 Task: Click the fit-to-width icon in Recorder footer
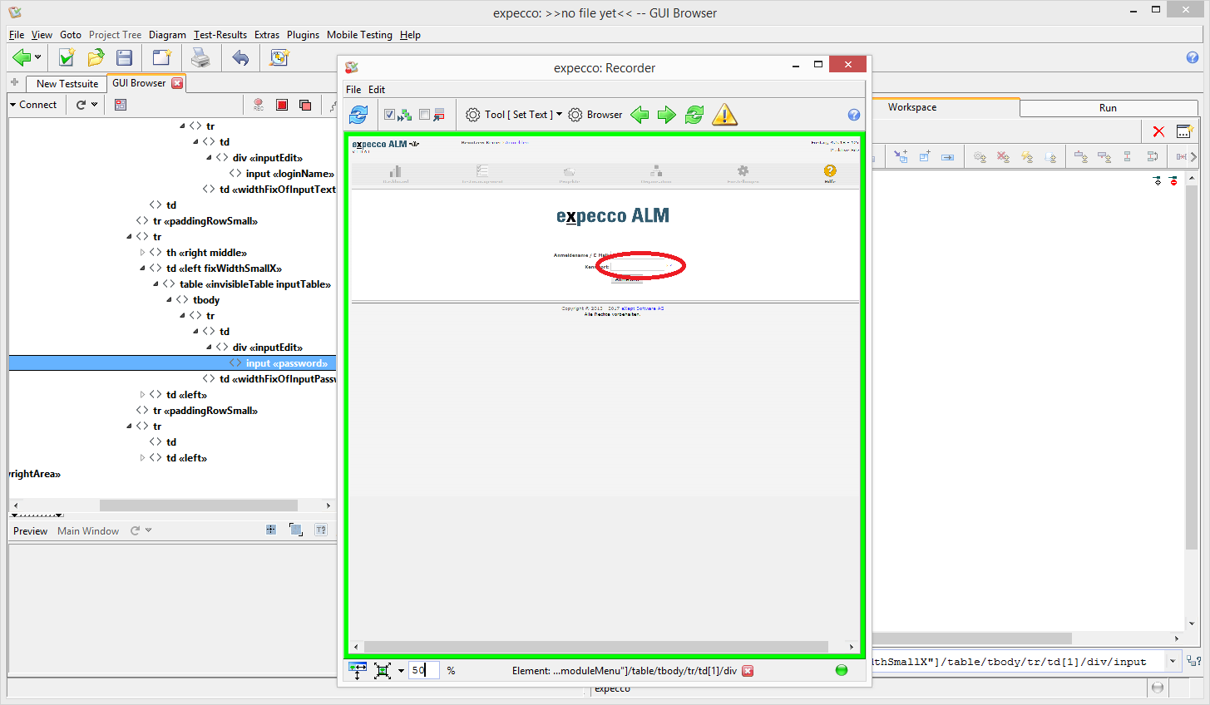point(358,671)
